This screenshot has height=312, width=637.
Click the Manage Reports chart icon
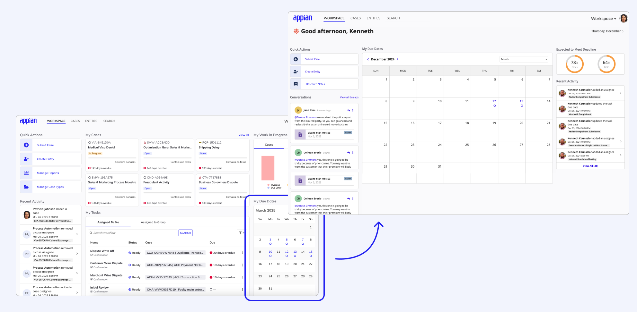click(x=26, y=173)
